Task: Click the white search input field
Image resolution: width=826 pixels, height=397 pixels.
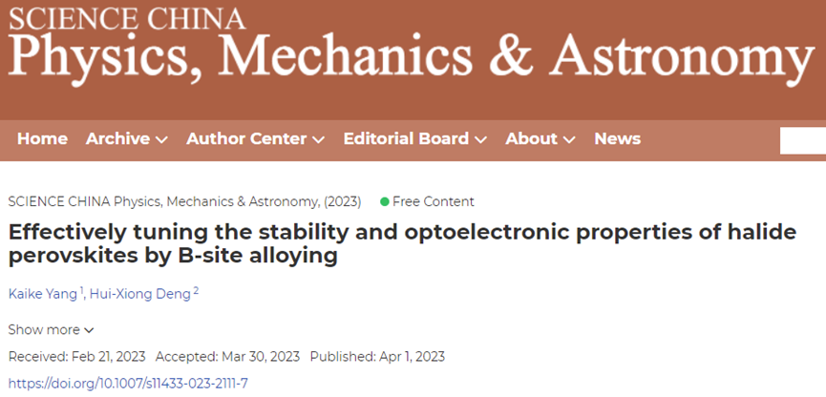Action: [x=803, y=140]
